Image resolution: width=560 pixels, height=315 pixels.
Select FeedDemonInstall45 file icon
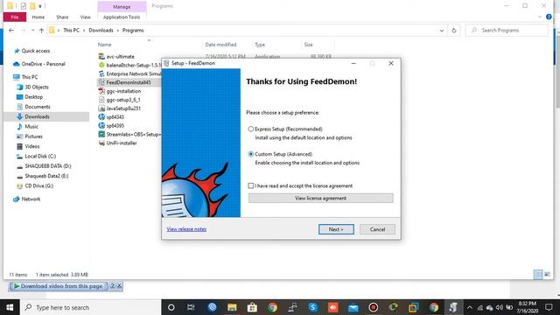101,82
